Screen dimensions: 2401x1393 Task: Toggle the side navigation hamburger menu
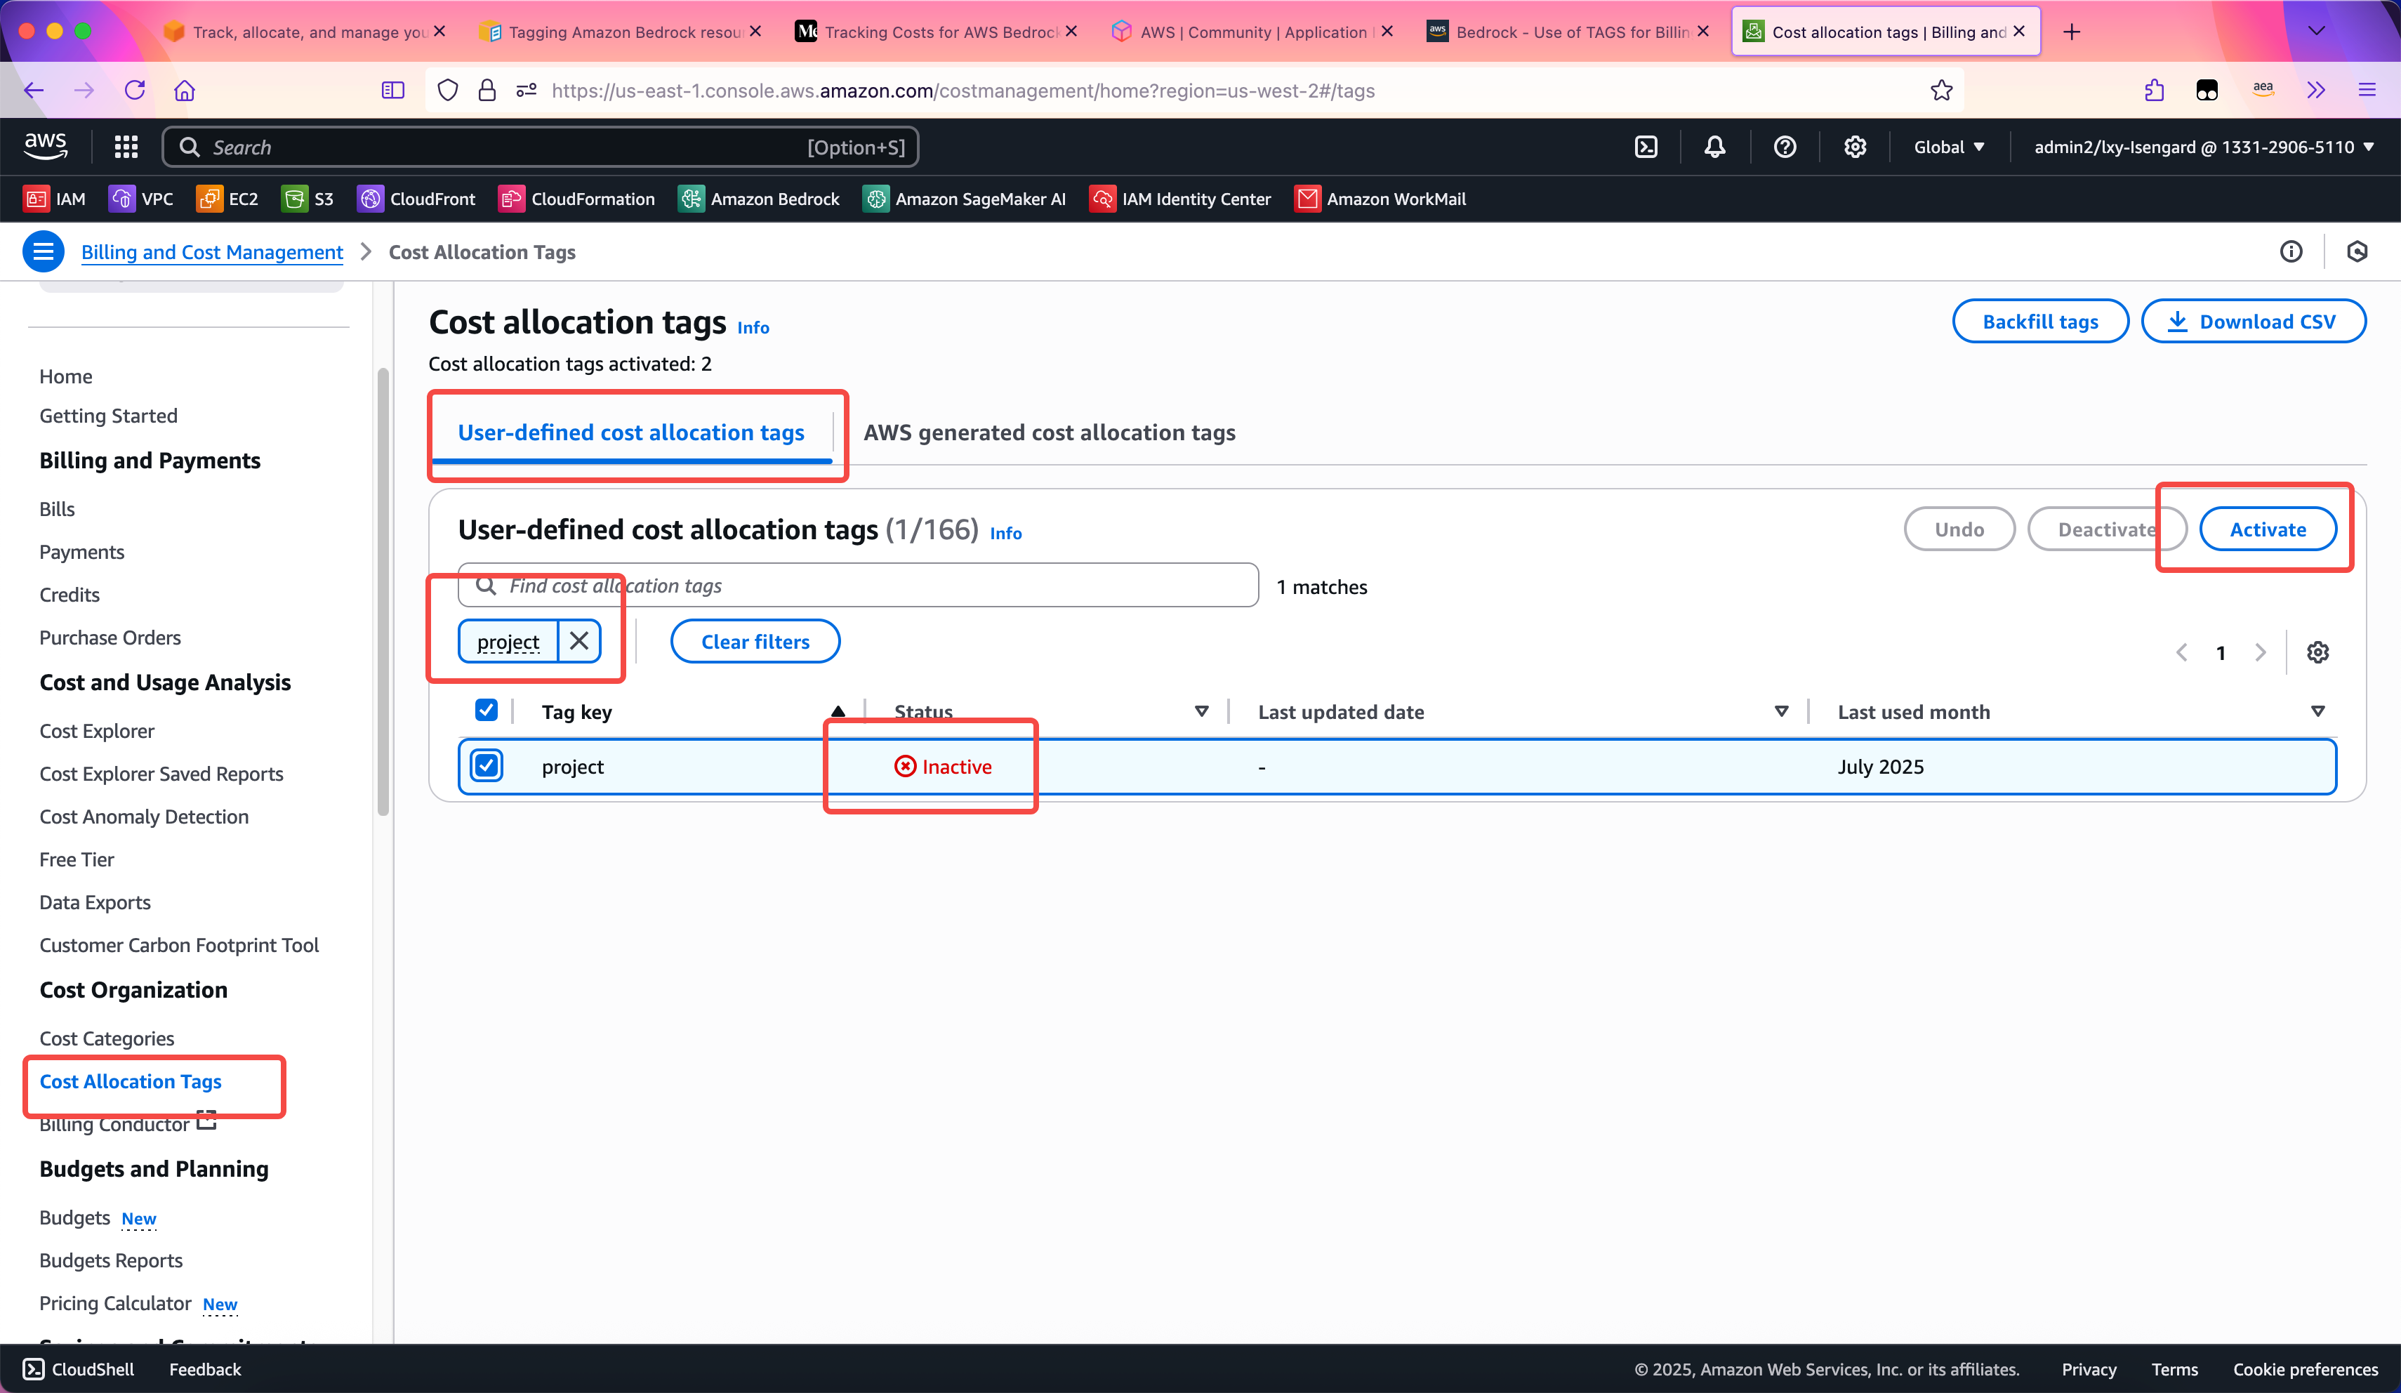tap(43, 251)
